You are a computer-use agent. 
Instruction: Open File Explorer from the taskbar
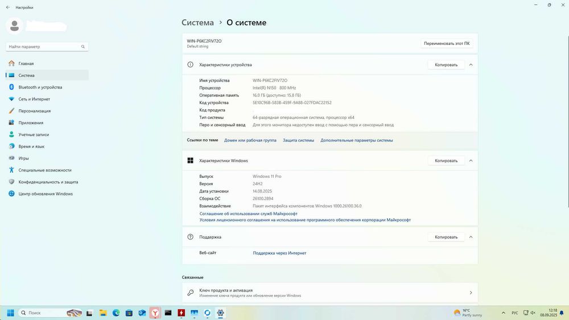(103, 313)
